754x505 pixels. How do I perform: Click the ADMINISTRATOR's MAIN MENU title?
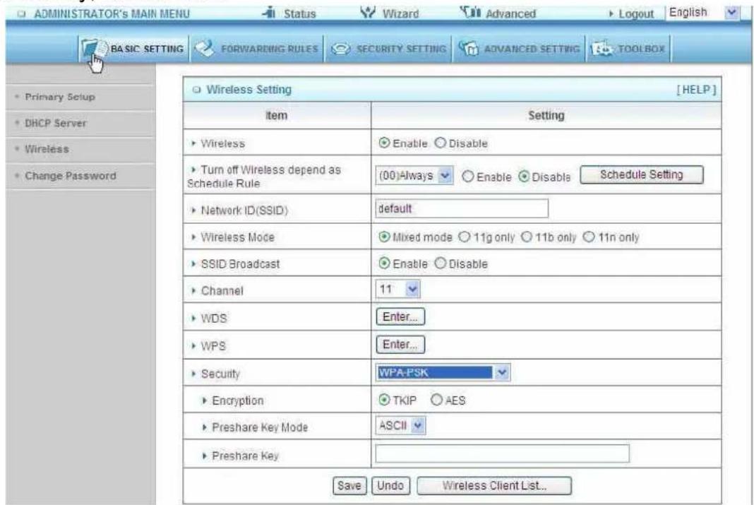point(112,14)
